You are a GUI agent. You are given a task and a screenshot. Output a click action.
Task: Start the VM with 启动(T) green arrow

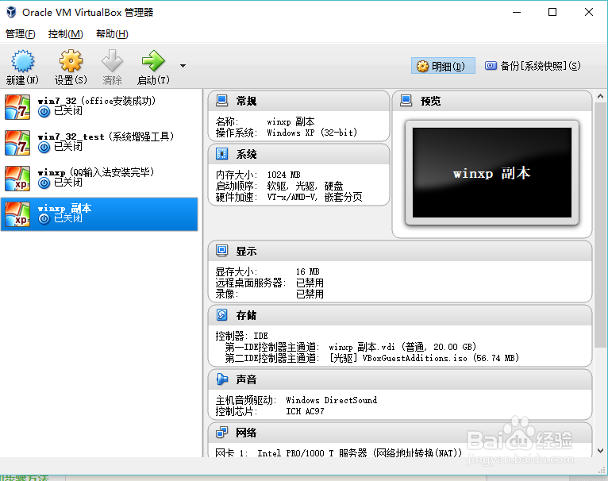point(153,61)
